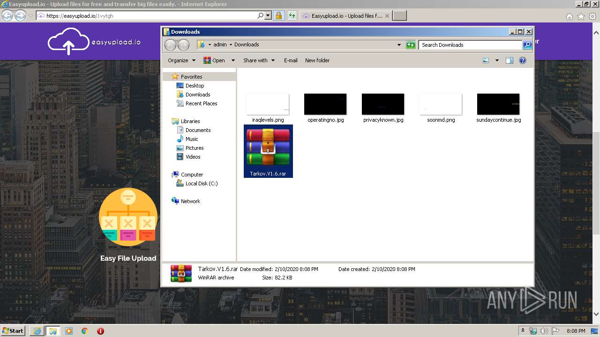Open Internet Explorer from taskbar
This screenshot has width=600, height=337.
(x=37, y=331)
